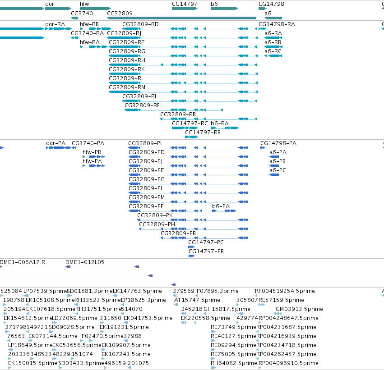Viewport: 384px width, 370px height.
Task: Select transcript a6-RA
Action: tap(273, 33)
